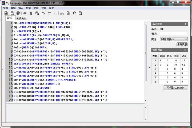Switch to the 公式说明 tab
This screenshot has width=192, height=128.
point(21,18)
